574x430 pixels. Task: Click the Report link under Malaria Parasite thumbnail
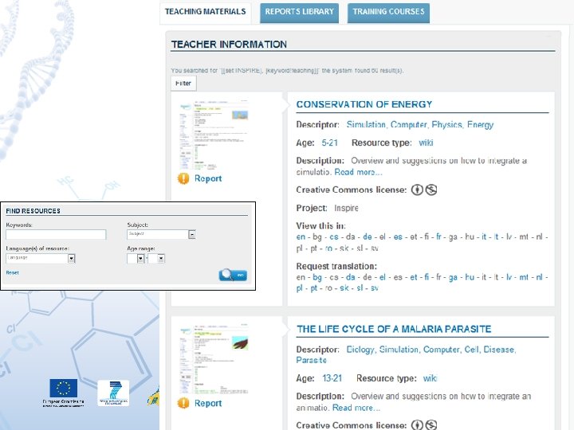(x=208, y=403)
